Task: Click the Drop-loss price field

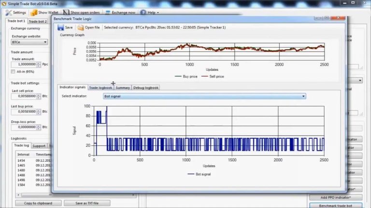Action: [x=24, y=127]
